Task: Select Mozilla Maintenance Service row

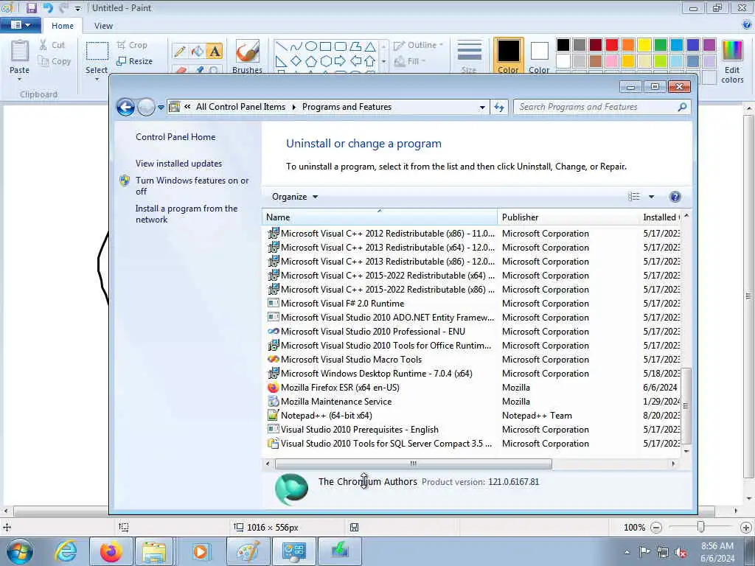Action: pyautogui.click(x=473, y=402)
